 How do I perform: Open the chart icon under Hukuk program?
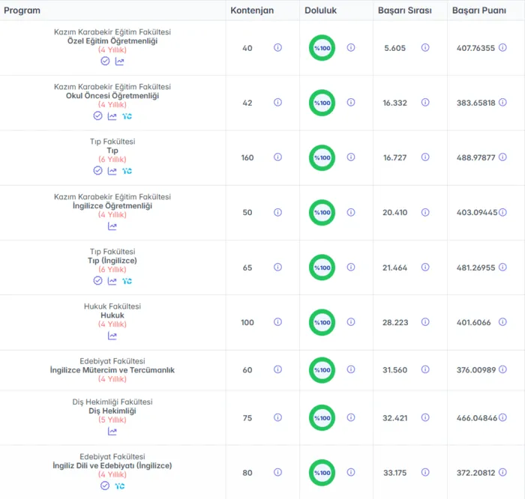112,336
